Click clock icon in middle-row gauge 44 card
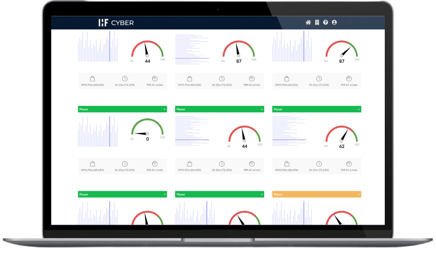The height and width of the screenshot is (253, 436). (x=222, y=164)
